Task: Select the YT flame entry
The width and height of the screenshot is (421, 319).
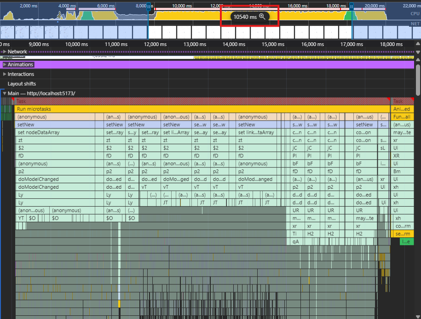Action: click(21, 218)
